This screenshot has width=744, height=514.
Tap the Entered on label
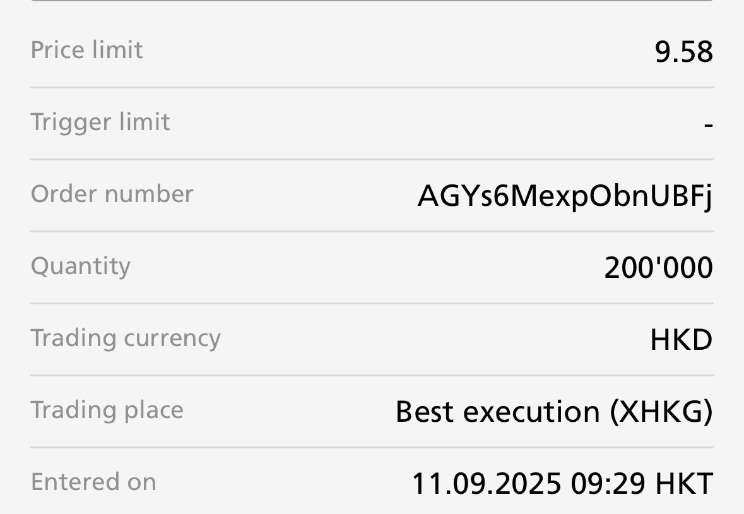(x=93, y=482)
